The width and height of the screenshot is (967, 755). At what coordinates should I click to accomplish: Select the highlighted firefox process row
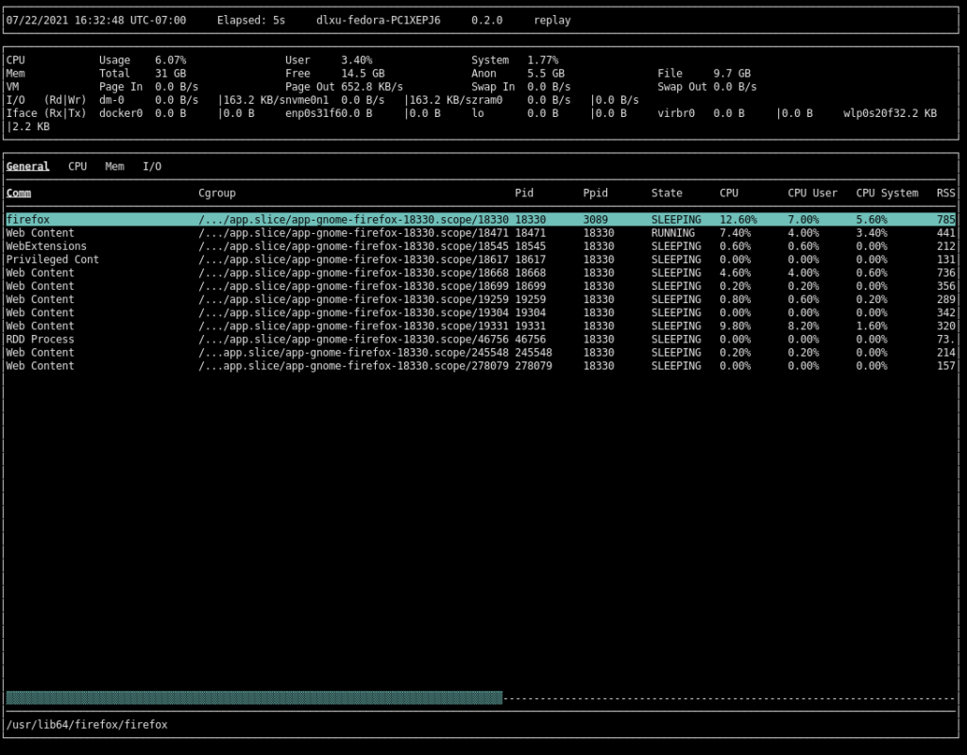[28, 220]
